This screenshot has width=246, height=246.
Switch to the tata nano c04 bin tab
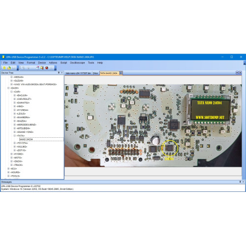point(78,73)
